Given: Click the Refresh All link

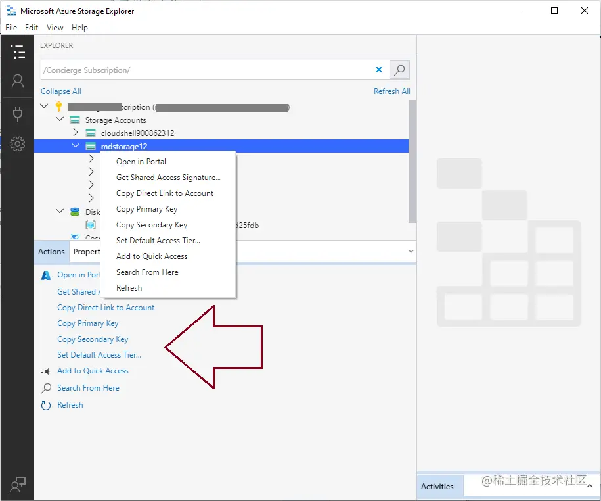Looking at the screenshot, I should (x=391, y=91).
